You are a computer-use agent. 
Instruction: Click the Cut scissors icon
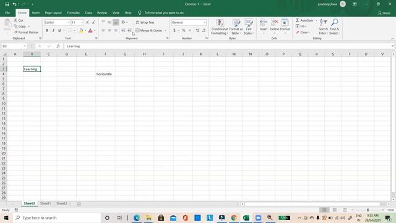pos(15,20)
